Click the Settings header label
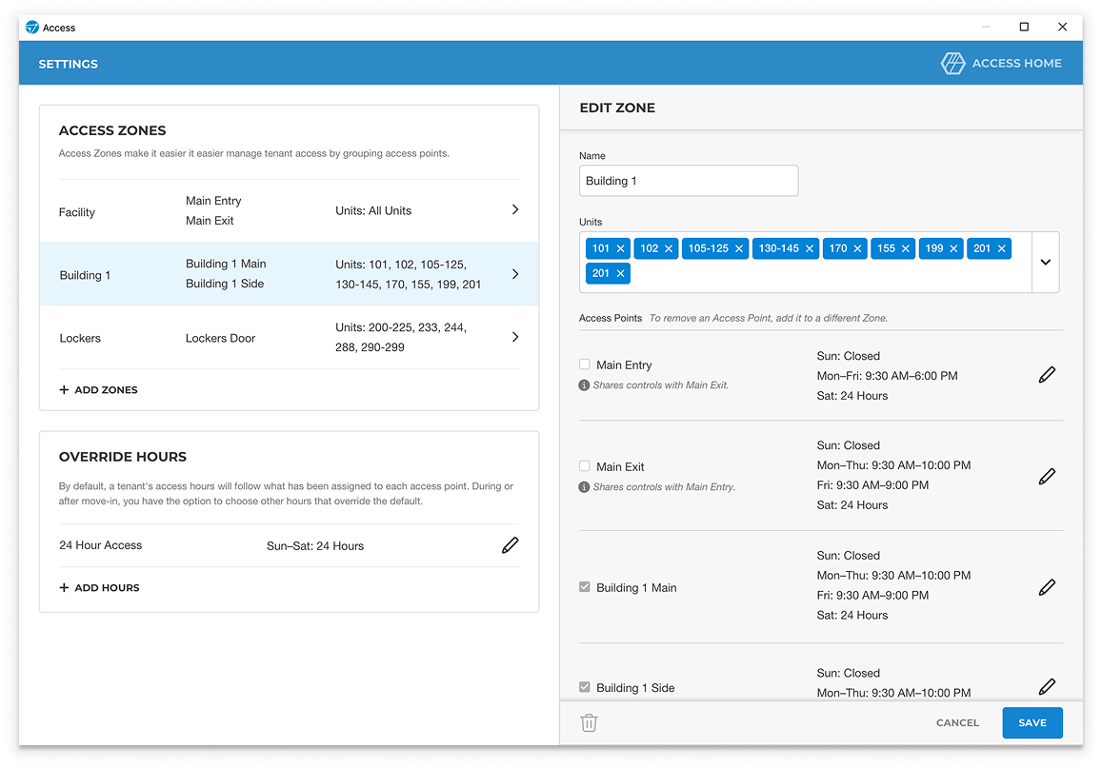The image size is (1102, 768). pyautogui.click(x=69, y=64)
